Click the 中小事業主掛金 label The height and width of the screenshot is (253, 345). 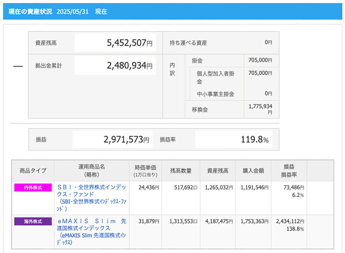[215, 94]
